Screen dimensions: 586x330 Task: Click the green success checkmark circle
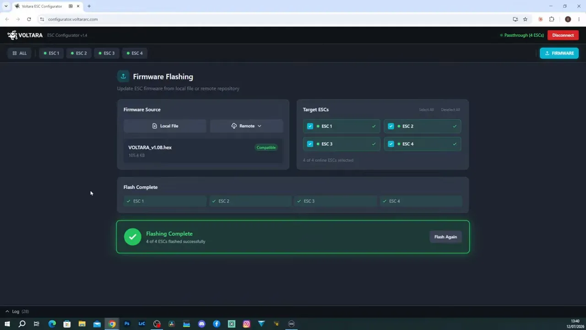pos(133,237)
